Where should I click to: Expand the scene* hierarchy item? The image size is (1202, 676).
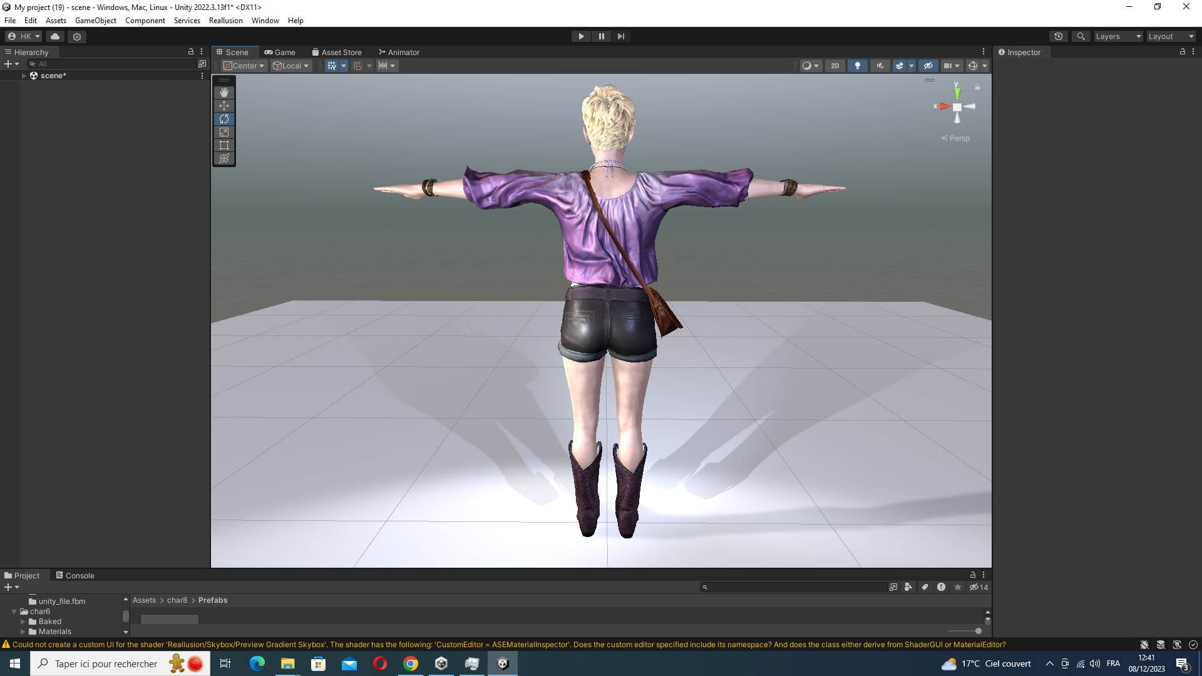click(x=24, y=76)
